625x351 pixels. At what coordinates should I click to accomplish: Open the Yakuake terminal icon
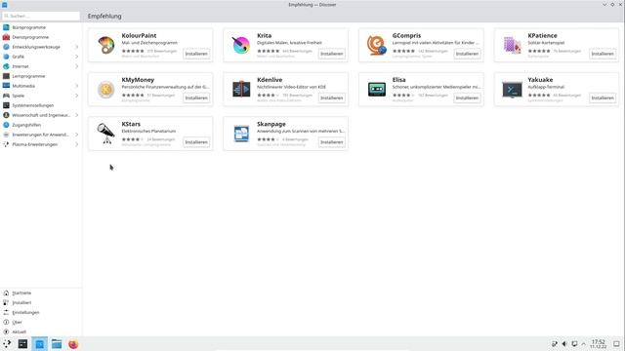[512, 90]
